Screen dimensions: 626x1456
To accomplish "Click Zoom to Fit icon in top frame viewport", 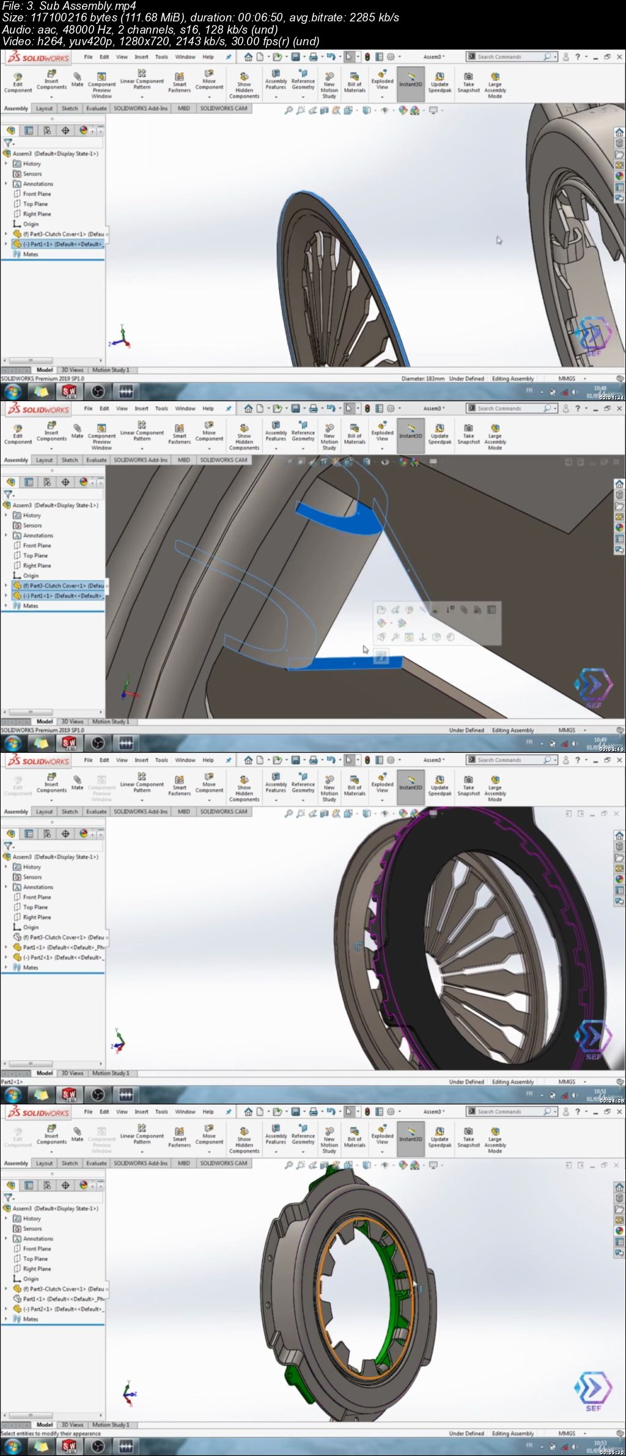I will pos(289,111).
